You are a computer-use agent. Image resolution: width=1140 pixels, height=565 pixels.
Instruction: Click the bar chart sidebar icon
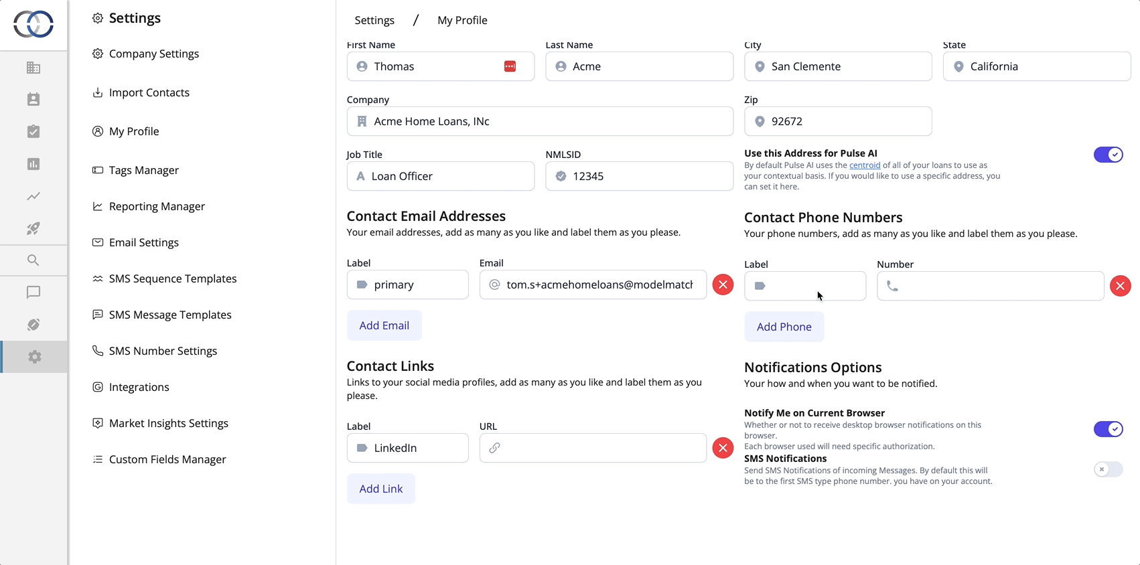coord(33,164)
